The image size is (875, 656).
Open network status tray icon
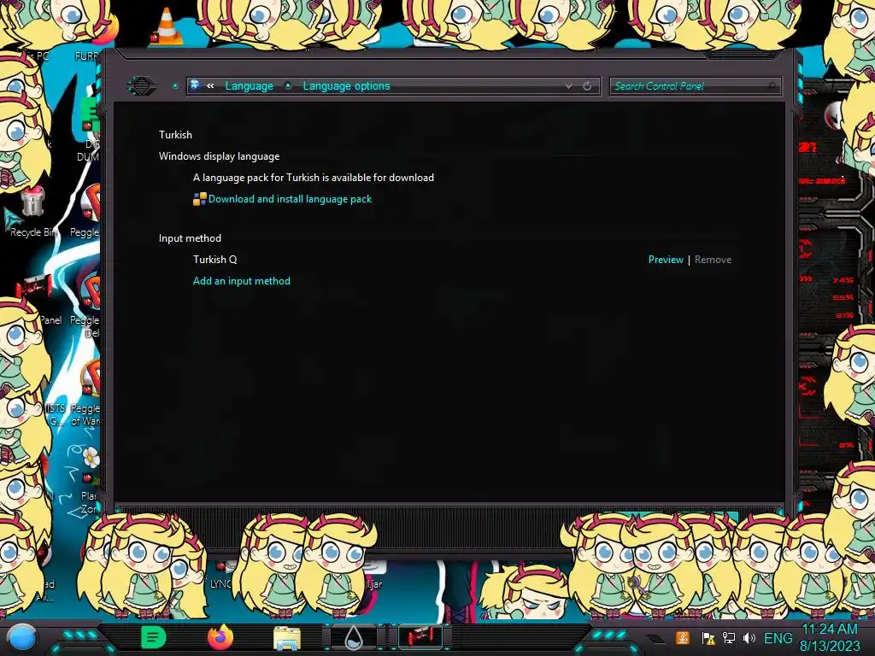729,638
